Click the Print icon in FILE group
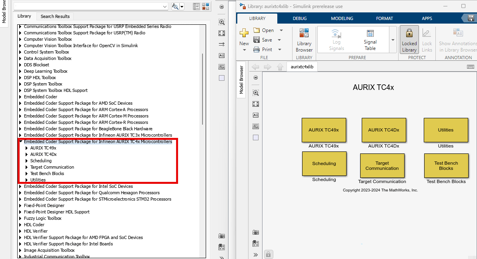Image resolution: width=477 pixels, height=259 pixels. coord(257,49)
